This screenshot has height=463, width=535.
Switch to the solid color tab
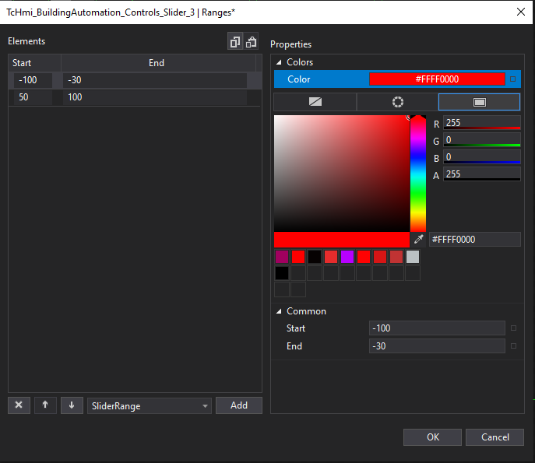tap(480, 102)
